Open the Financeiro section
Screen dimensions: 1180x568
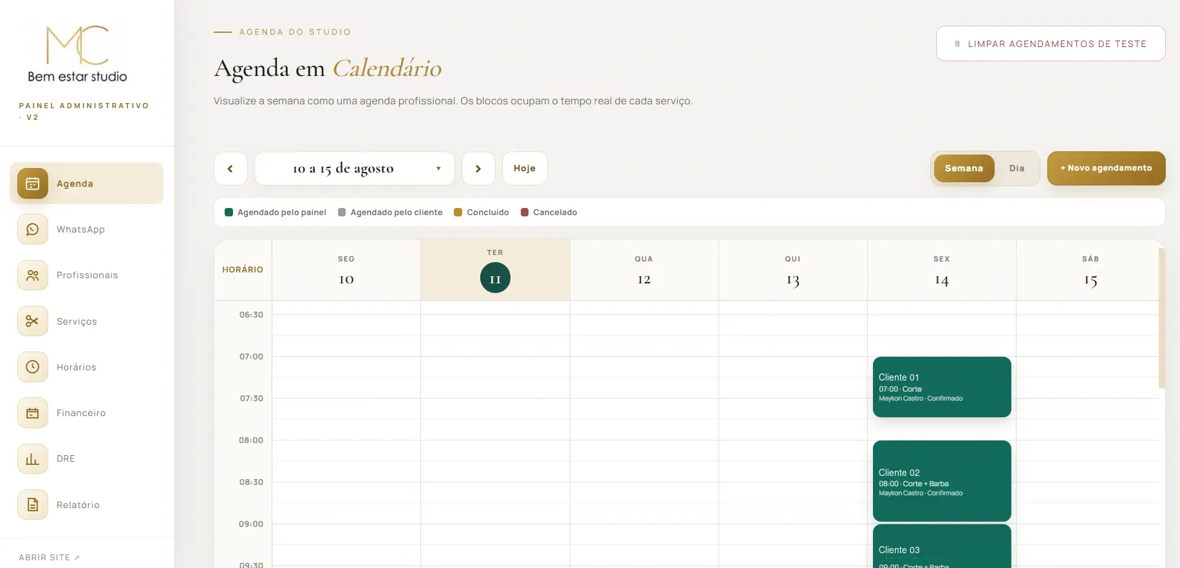[x=86, y=413]
